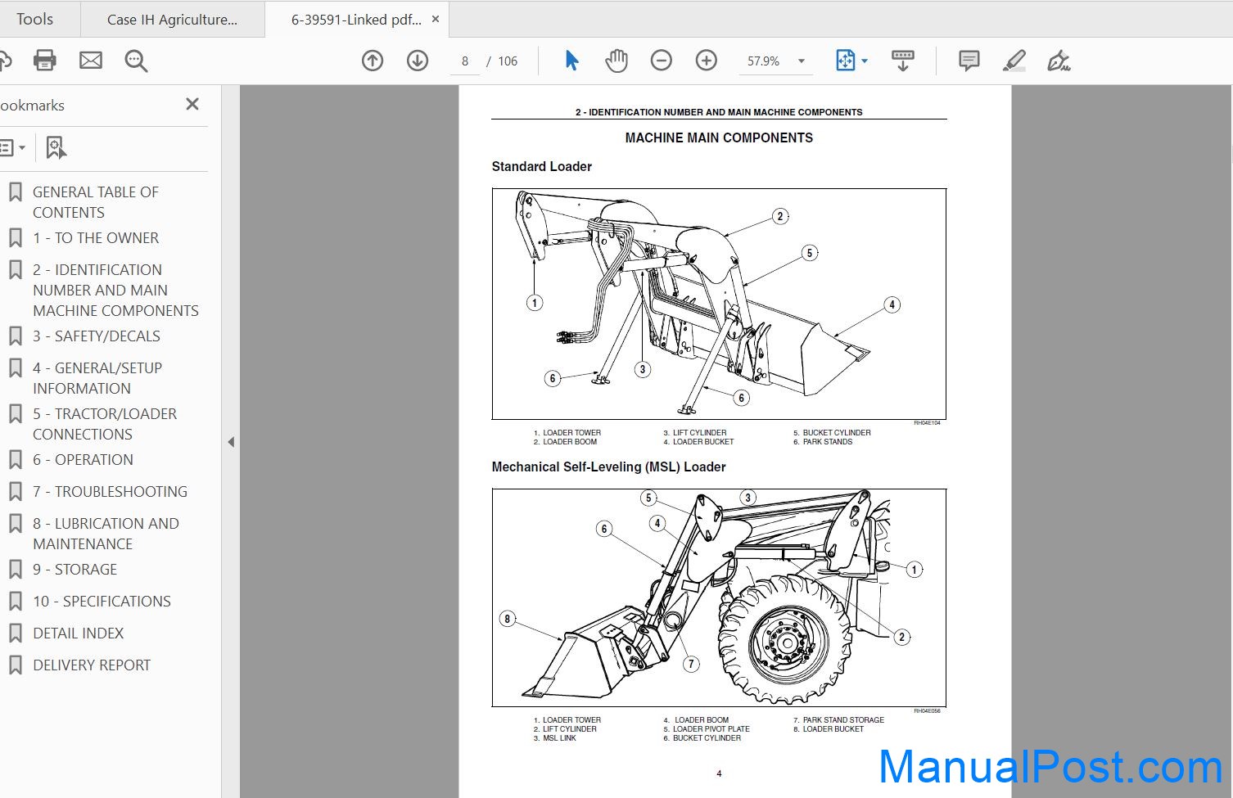Open bookmark 5 - Tractor/Loader Connections
Viewport: 1233px width, 798px height.
[105, 424]
